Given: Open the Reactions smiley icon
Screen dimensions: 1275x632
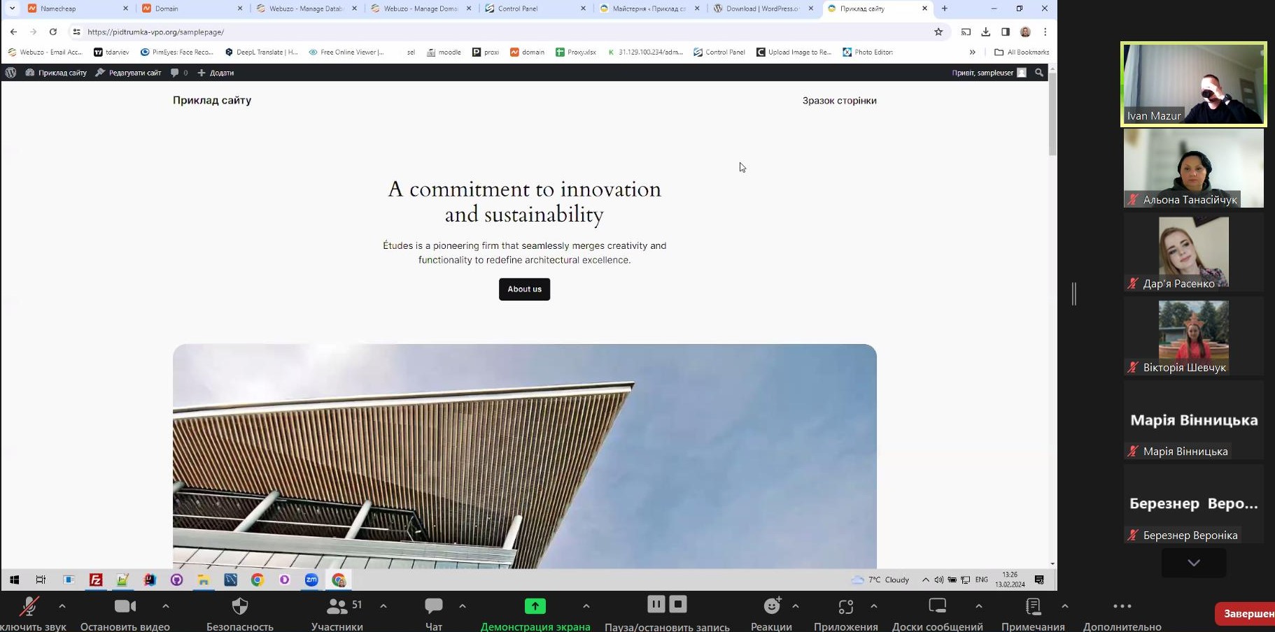Looking at the screenshot, I should point(772,606).
